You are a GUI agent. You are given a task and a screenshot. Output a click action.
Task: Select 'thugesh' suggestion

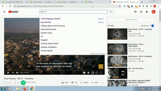[x=44, y=40]
